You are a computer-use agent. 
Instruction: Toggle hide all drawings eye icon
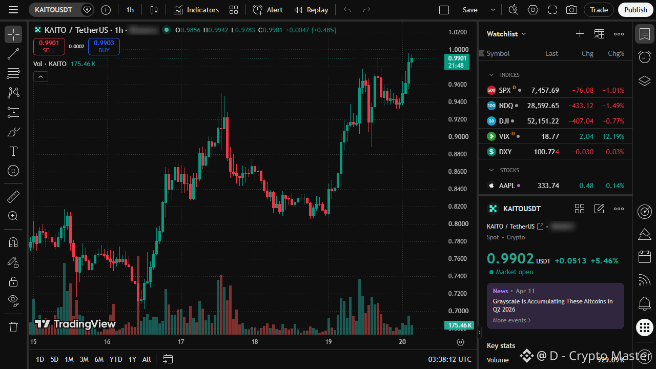[13, 301]
